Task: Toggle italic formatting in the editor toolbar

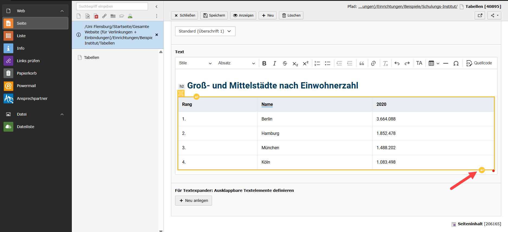Action: (274, 63)
